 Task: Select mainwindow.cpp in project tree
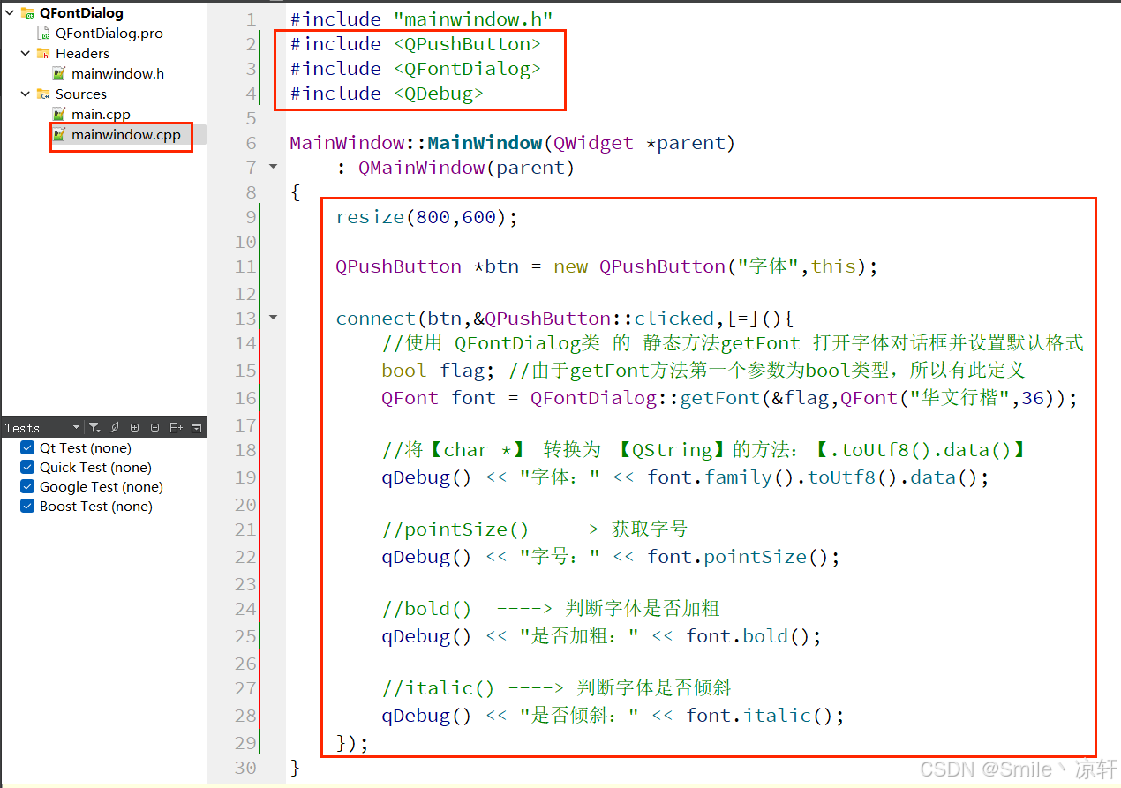coord(126,135)
